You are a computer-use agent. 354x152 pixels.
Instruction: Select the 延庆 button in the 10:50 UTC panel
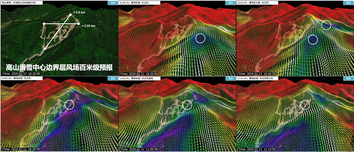tap(113, 79)
